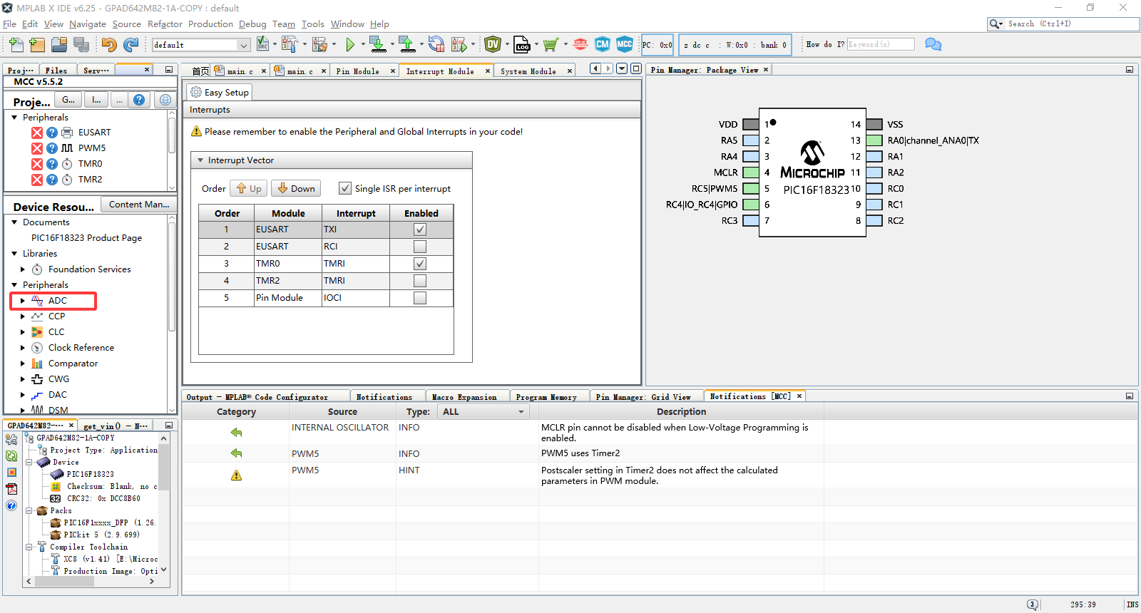This screenshot has width=1141, height=613.
Task: Redo the last action
Action: tap(131, 45)
